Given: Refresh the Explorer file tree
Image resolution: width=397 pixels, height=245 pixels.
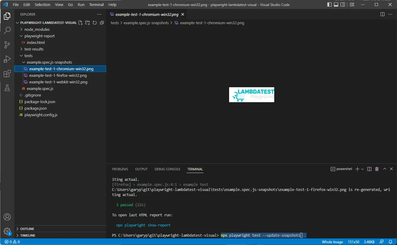Looking at the screenshot, I should [x=95, y=23].
